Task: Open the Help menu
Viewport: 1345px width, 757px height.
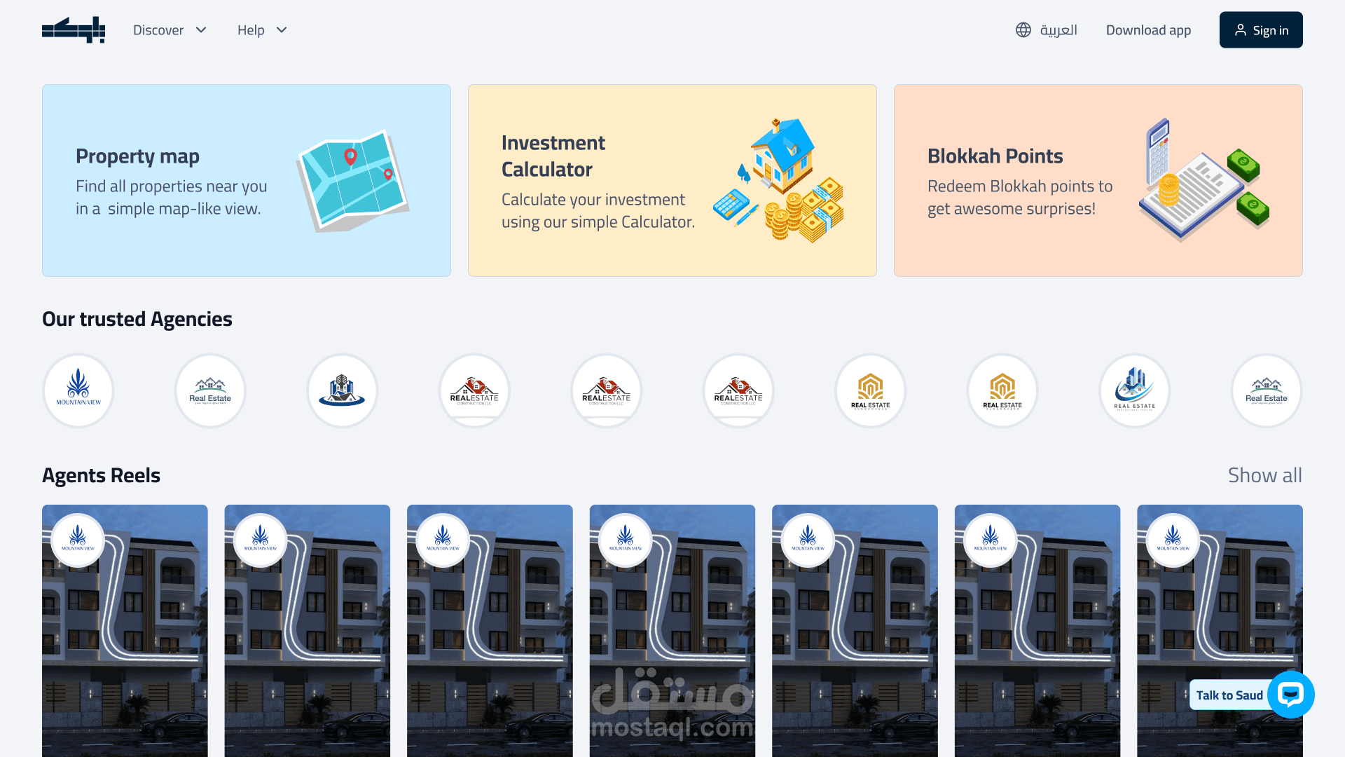Action: pyautogui.click(x=263, y=30)
